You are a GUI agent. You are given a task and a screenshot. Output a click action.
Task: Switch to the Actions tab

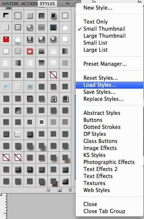tap(29, 4)
